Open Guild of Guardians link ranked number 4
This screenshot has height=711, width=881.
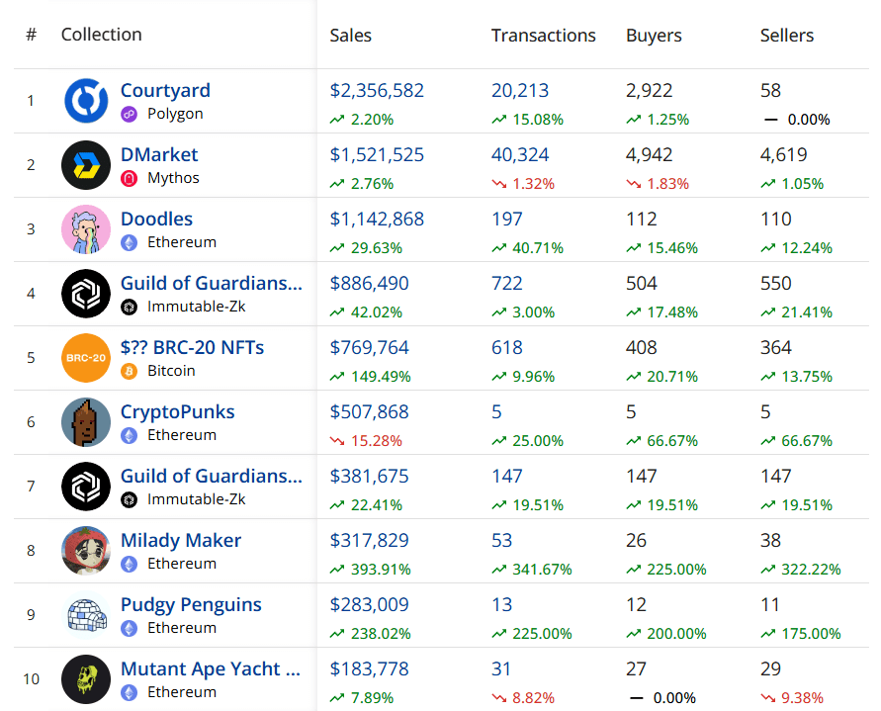pyautogui.click(x=212, y=283)
